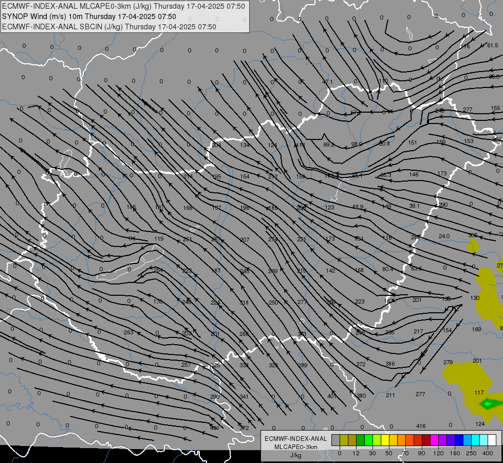Click the gray swatch in the MLCAPE legend
Viewport: 503px width, 463px height.
pyautogui.click(x=336, y=440)
